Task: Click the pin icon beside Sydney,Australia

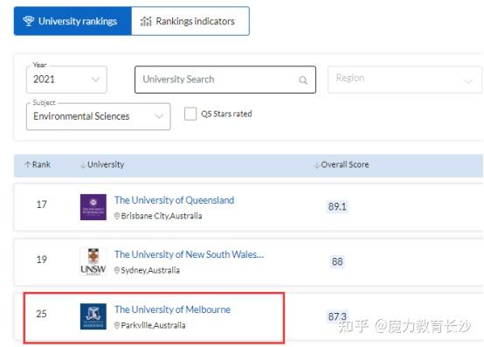Action: (117, 270)
